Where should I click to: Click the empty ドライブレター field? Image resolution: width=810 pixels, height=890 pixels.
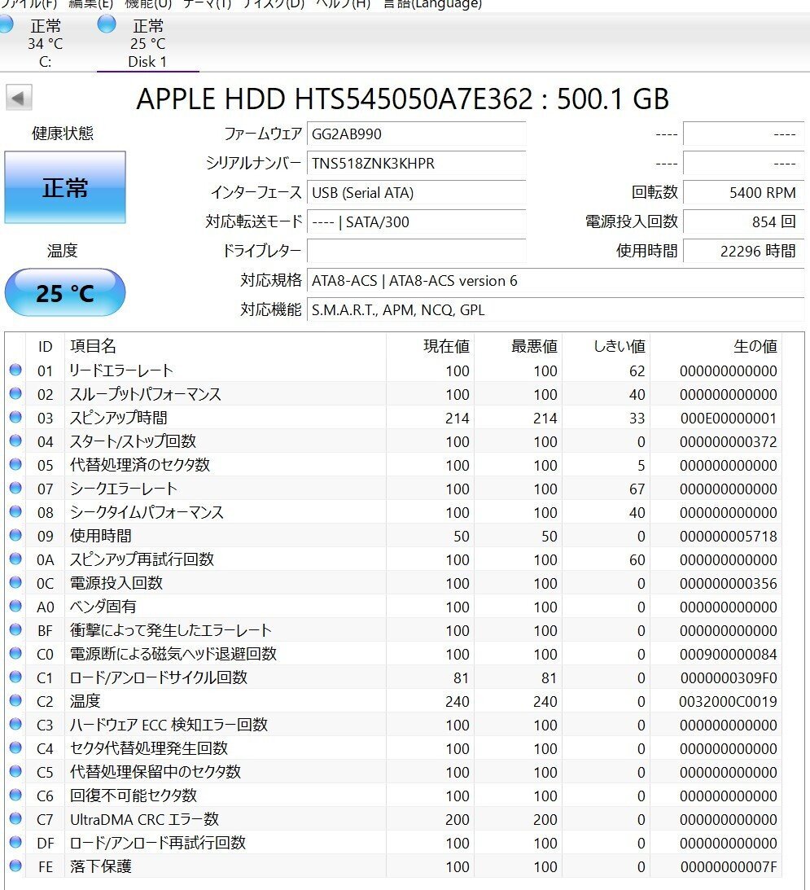[x=416, y=251]
